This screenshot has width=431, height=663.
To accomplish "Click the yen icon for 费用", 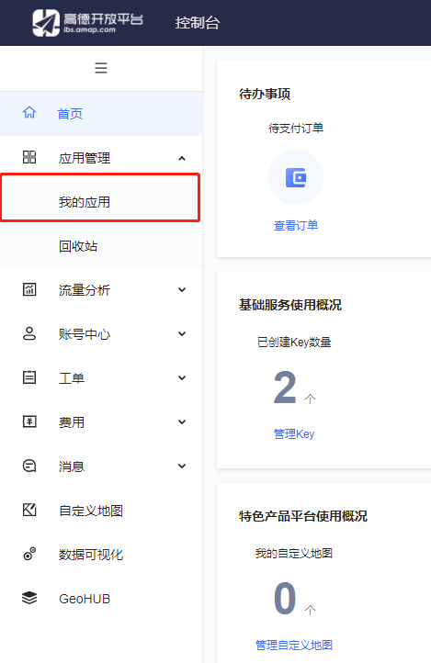I will click(x=29, y=421).
